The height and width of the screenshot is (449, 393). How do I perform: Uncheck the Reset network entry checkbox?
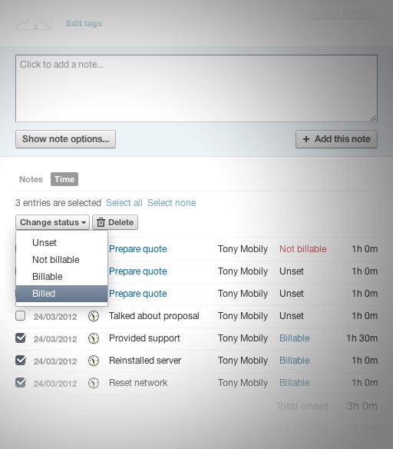[x=21, y=383]
